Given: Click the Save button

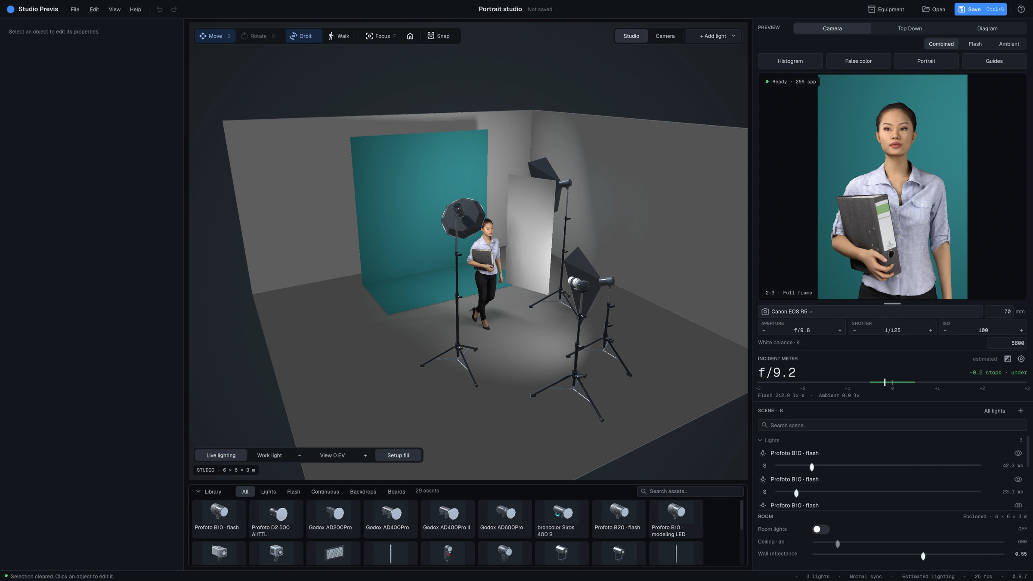Looking at the screenshot, I should click(x=980, y=9).
